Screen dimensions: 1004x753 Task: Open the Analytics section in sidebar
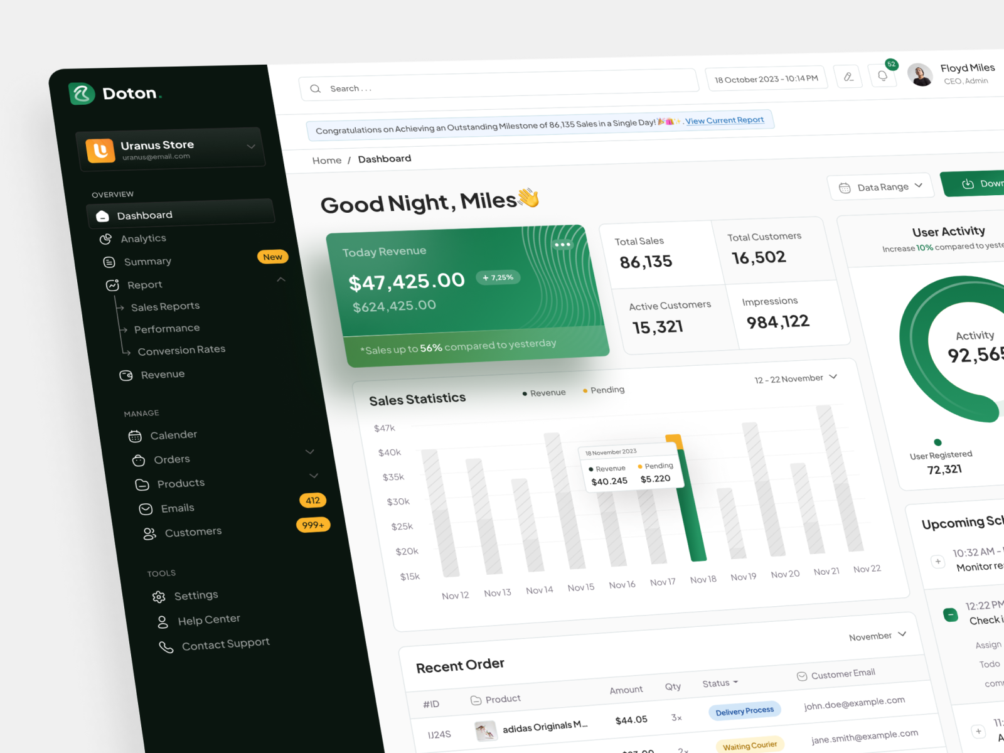coord(143,238)
